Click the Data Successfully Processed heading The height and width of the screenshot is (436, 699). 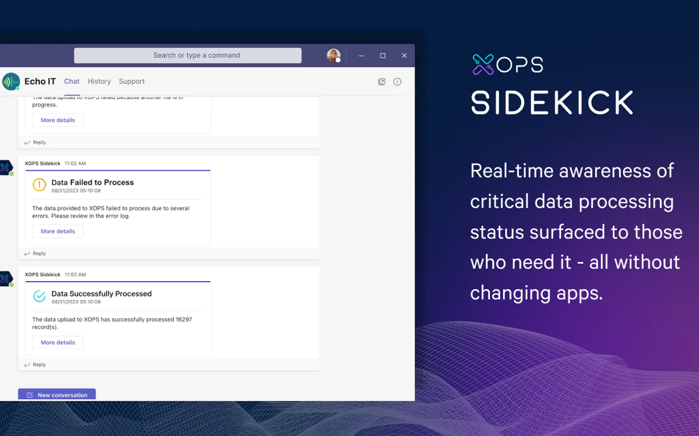(x=101, y=293)
